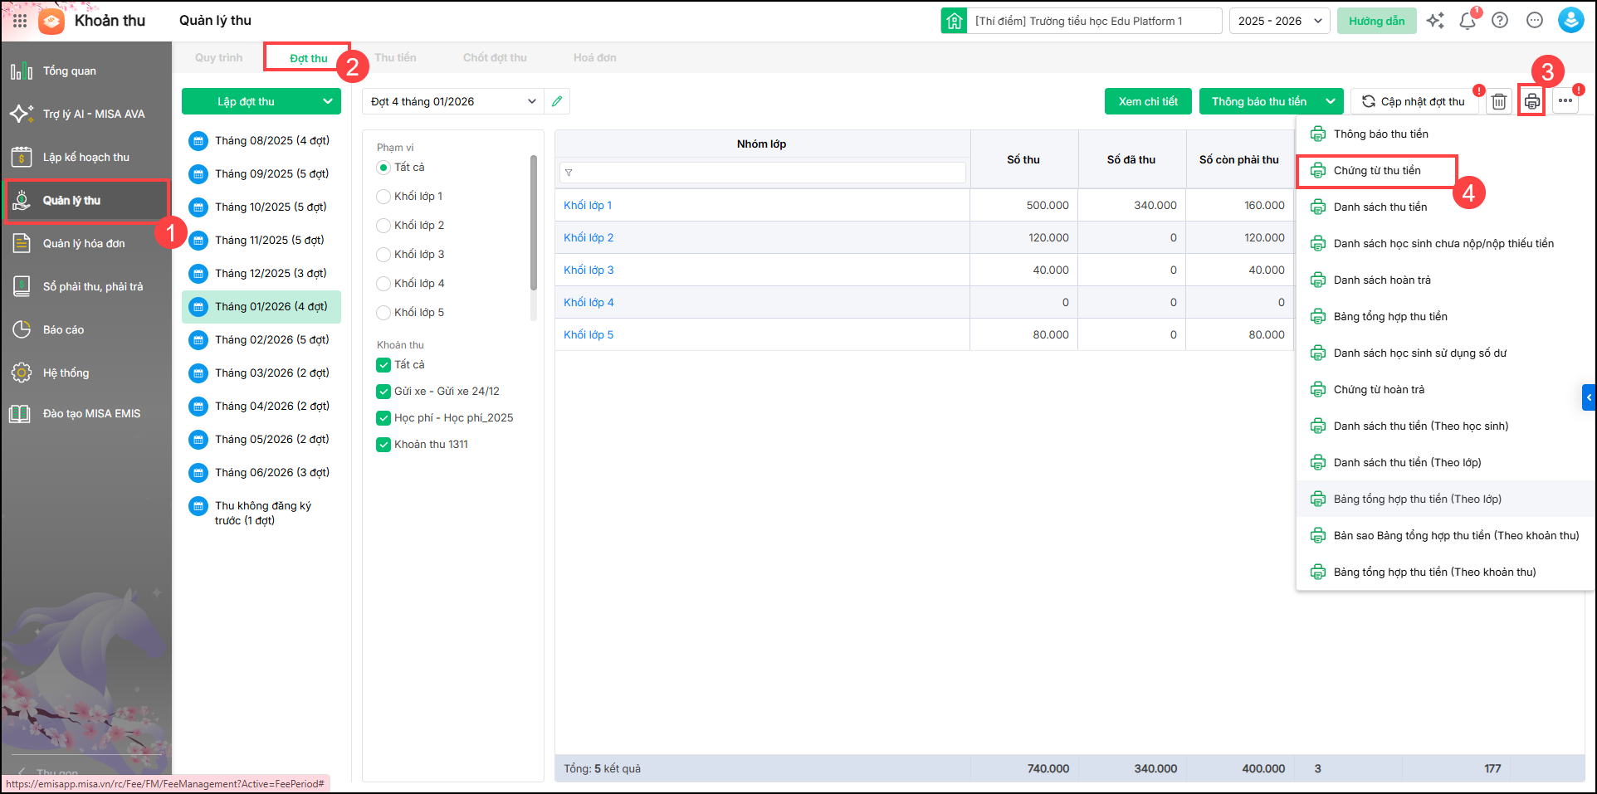The width and height of the screenshot is (1597, 794).
Task: Select Chứng từ thu tiền from print menu
Action: (1376, 171)
